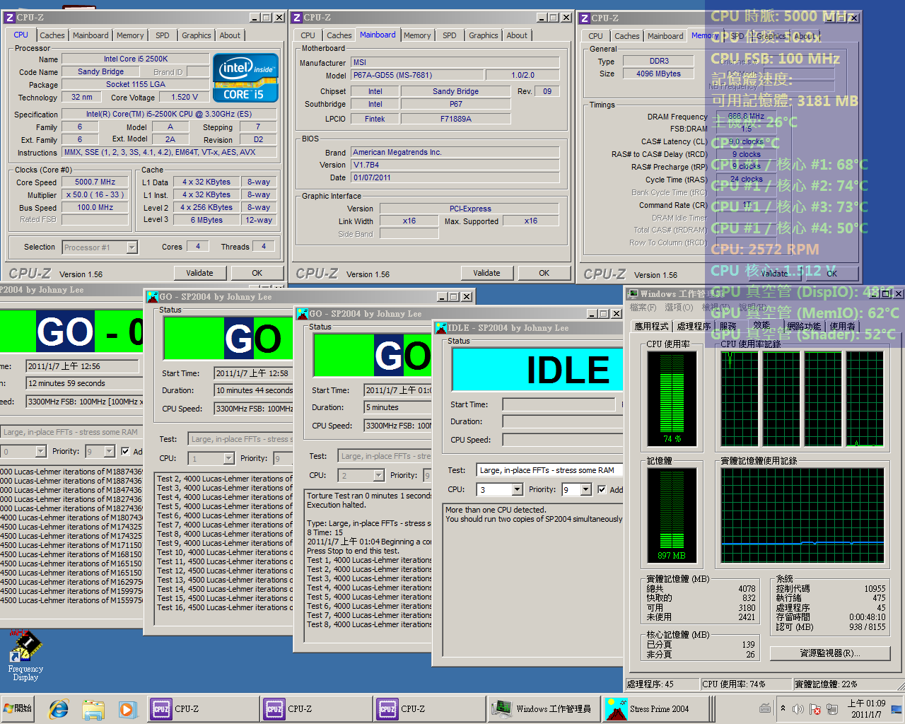
Task: Click the Intel Core i5 logo
Action: coord(245,78)
